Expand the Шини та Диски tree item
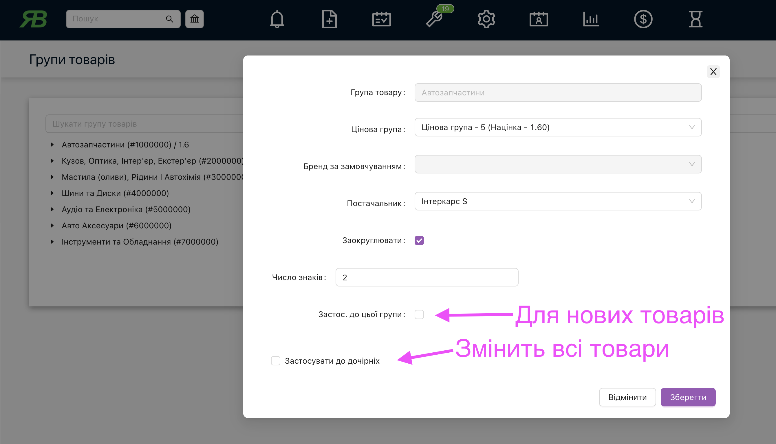The width and height of the screenshot is (776, 444). 52,193
